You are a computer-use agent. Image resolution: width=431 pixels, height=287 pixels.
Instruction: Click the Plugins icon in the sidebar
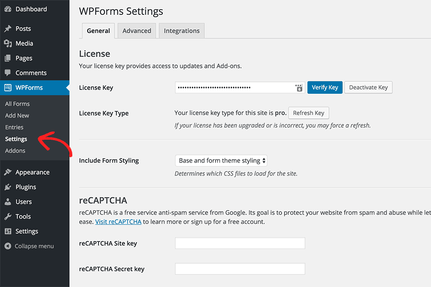click(8, 187)
